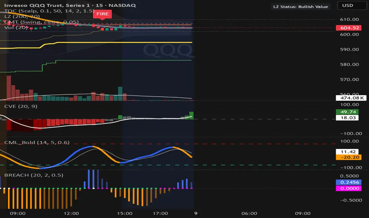
Task: Click the 17:00 time axis label
Action: pos(160,213)
